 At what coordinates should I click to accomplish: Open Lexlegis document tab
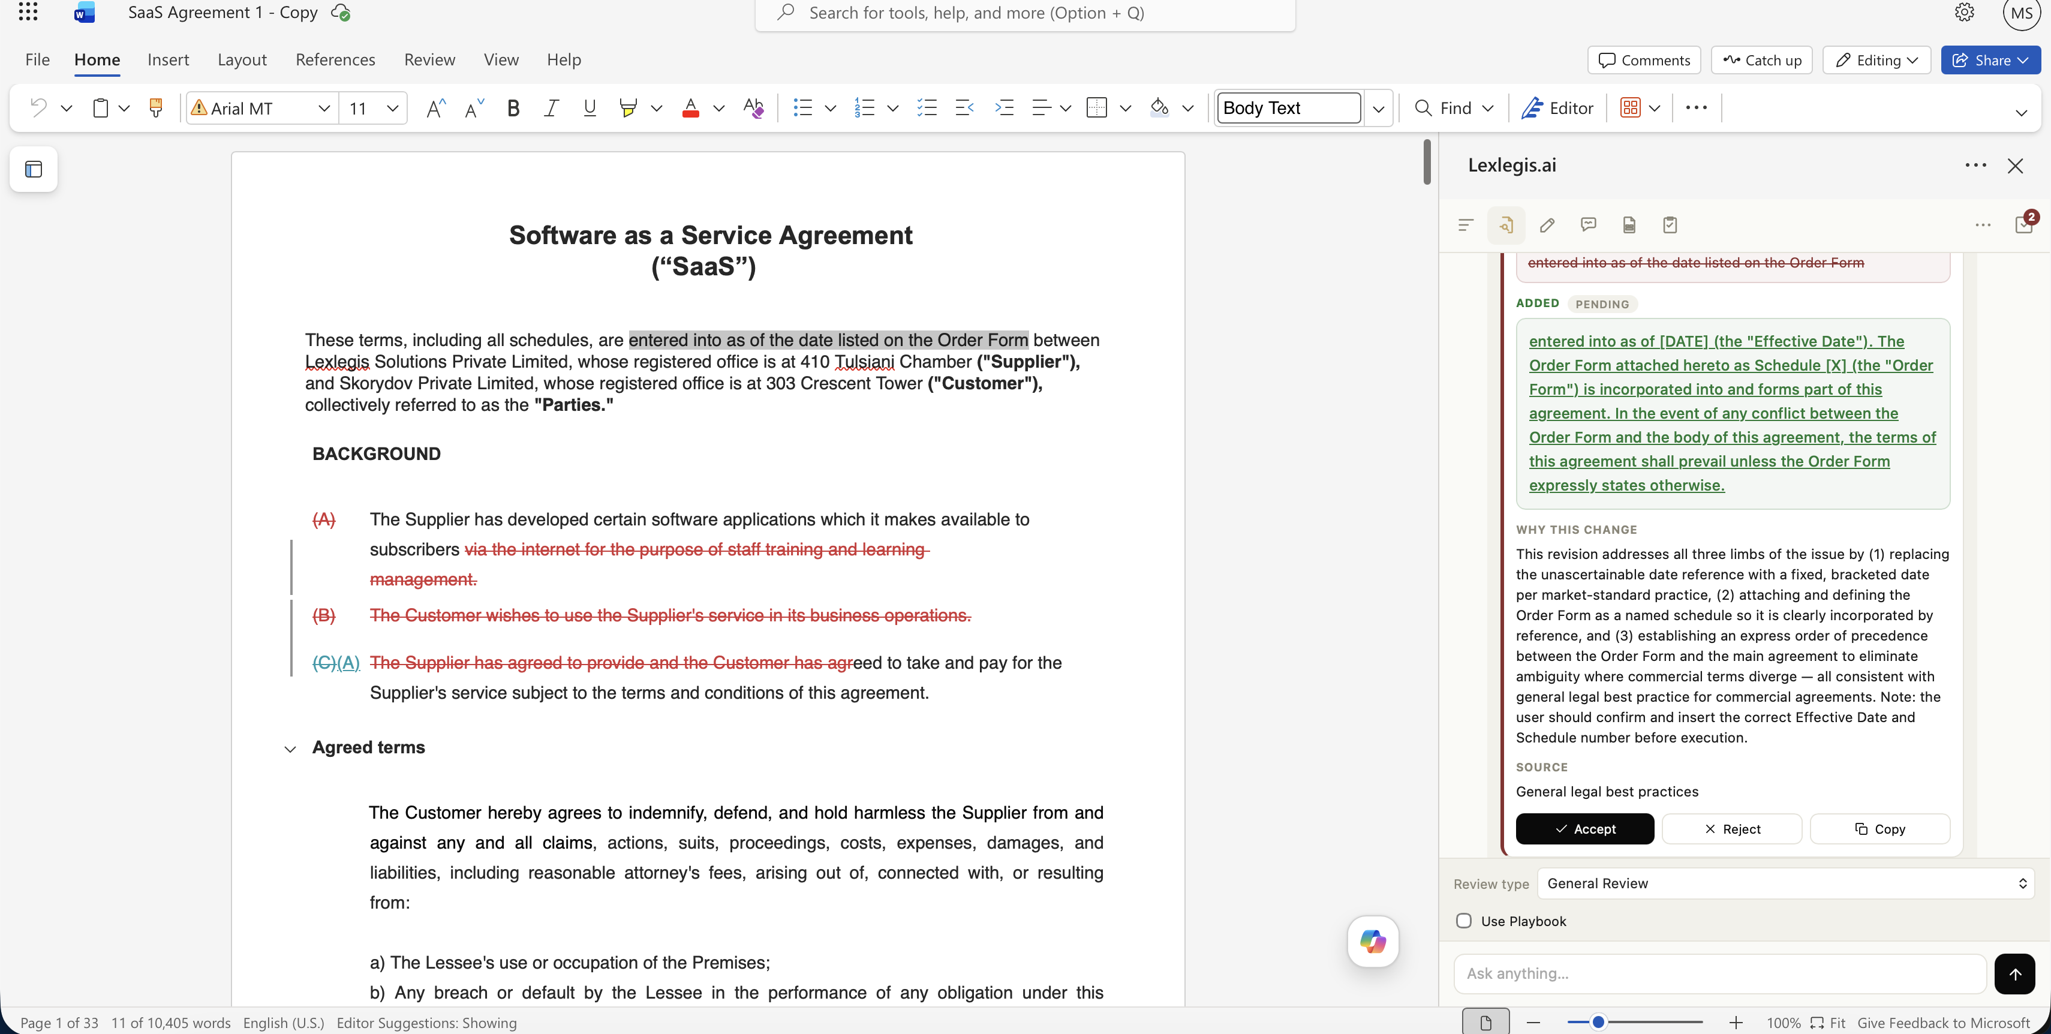click(x=1629, y=226)
